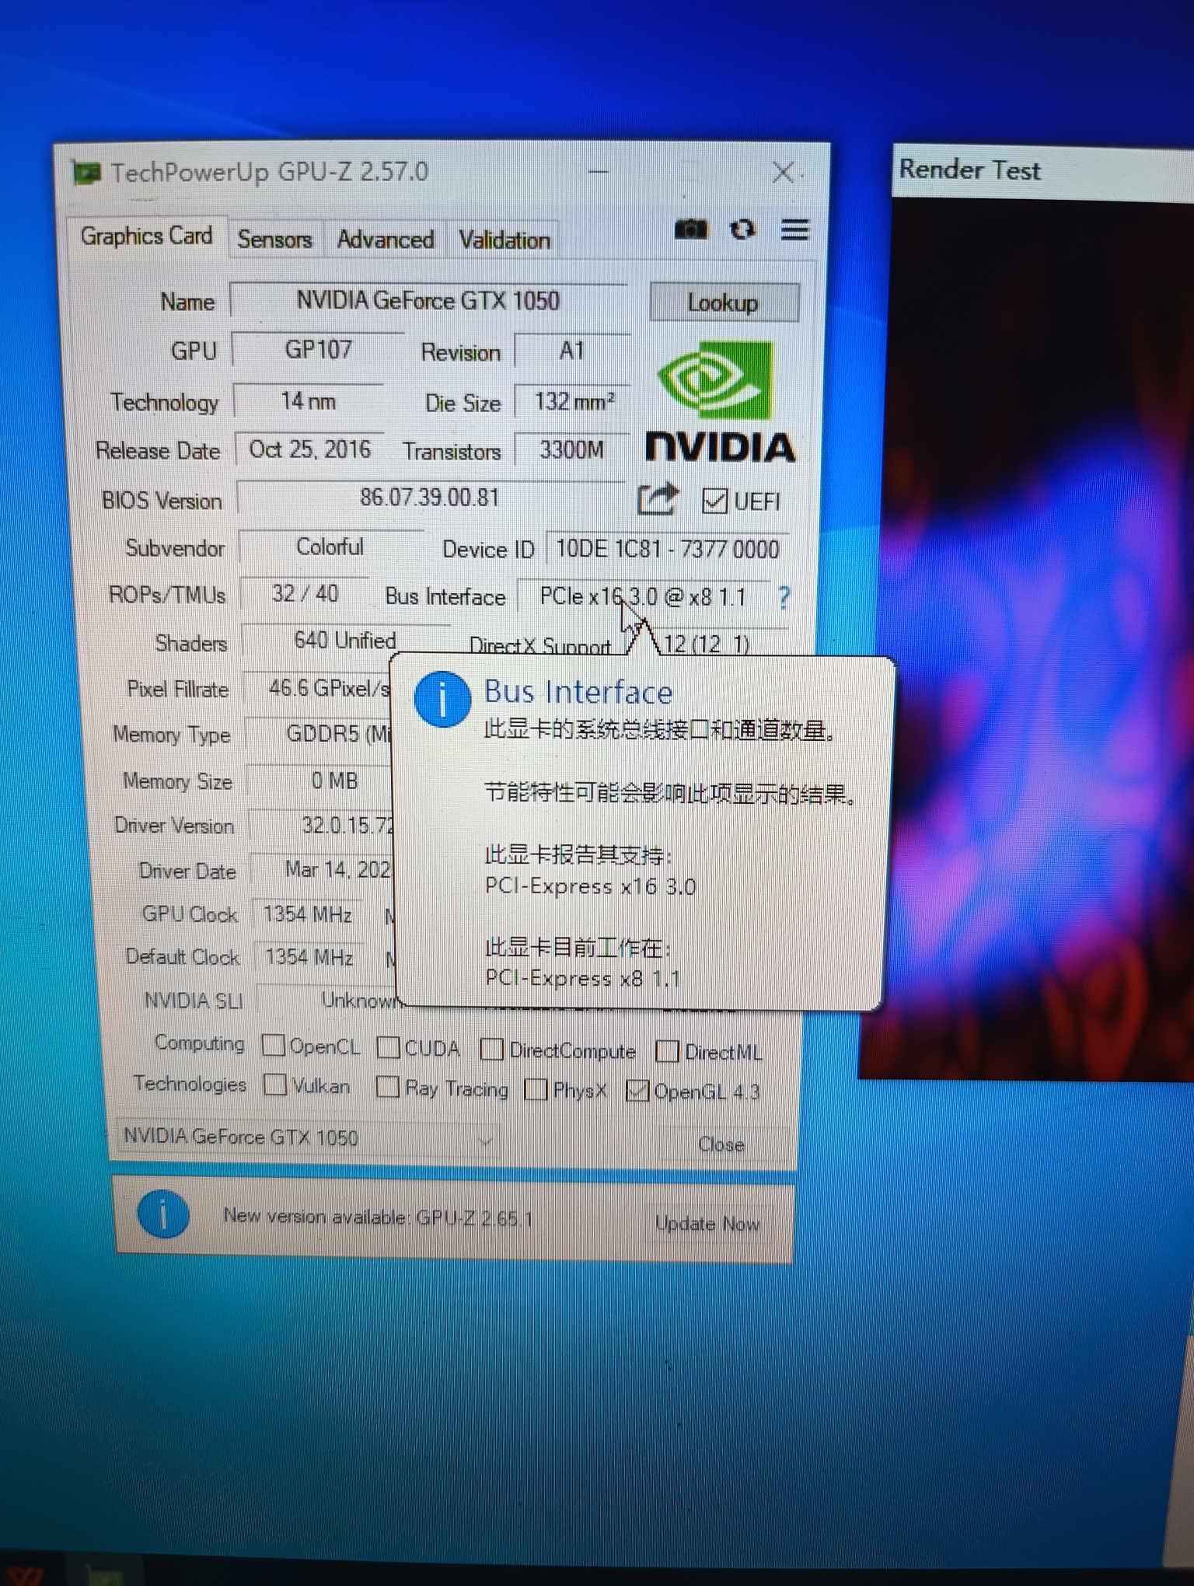This screenshot has width=1194, height=1586.
Task: Click the Transistors value 3300M
Action: [571, 450]
